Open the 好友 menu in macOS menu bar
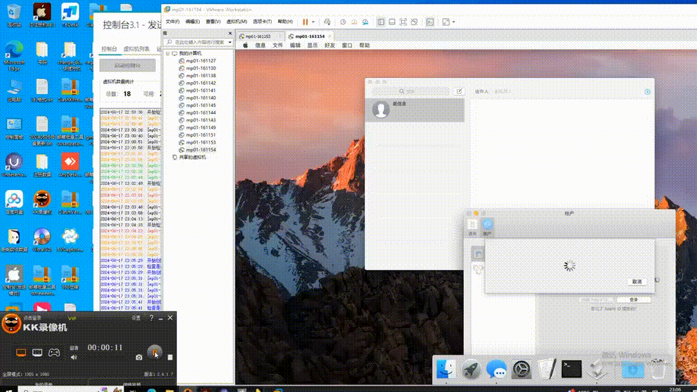 [329, 46]
